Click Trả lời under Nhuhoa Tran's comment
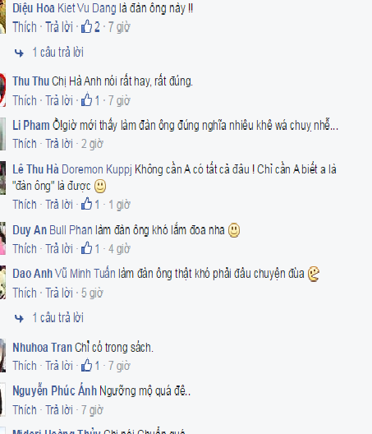 pyautogui.click(x=59, y=366)
